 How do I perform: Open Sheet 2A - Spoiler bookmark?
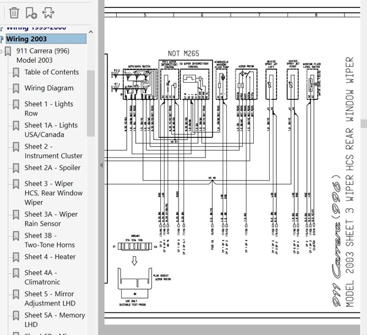point(53,168)
